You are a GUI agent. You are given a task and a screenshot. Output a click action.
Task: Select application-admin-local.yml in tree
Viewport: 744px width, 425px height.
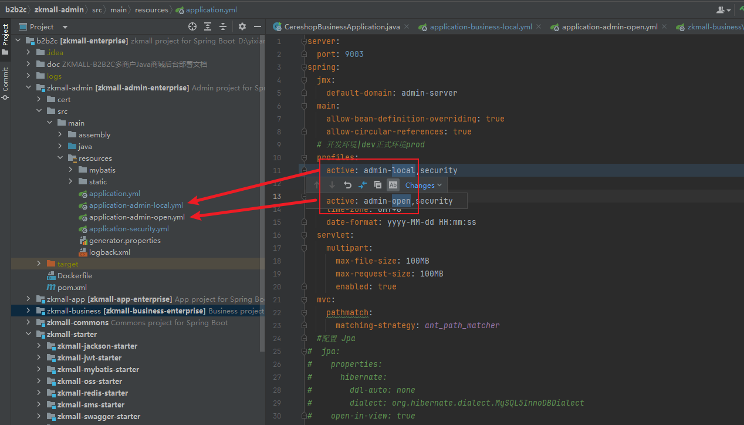click(x=136, y=205)
